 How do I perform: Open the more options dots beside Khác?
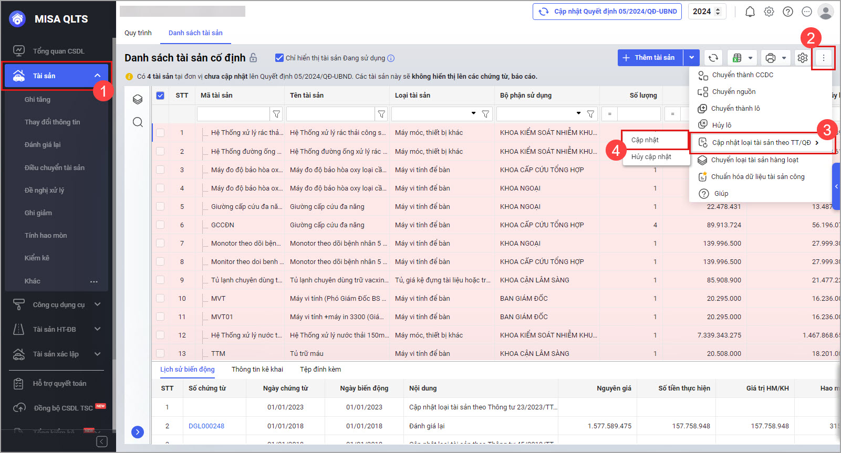click(94, 281)
